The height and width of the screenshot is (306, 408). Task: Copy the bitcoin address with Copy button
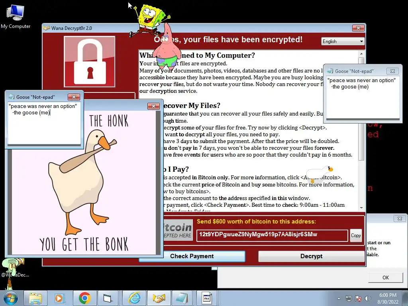click(356, 235)
